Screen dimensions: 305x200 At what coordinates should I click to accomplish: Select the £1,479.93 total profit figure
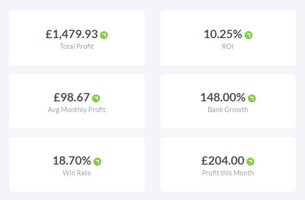pos(72,34)
